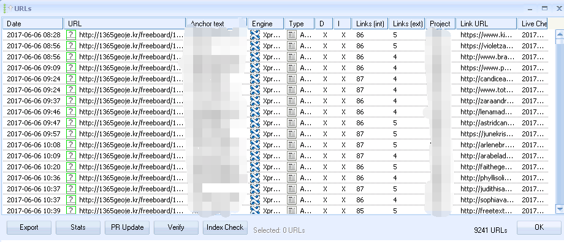This screenshot has height=242, width=564.
Task: Click the question-mark status icon in the 10:08 row
Action: 71,145
